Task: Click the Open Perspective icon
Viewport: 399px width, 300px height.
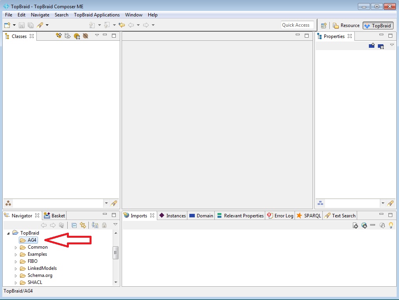Action: tap(324, 25)
